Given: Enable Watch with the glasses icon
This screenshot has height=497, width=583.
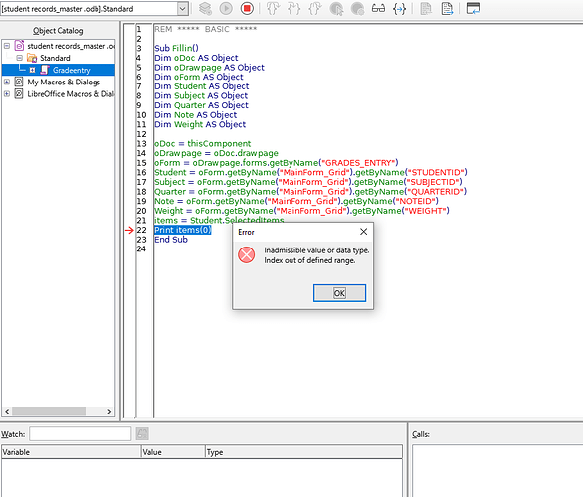Looking at the screenshot, I should 378,8.
